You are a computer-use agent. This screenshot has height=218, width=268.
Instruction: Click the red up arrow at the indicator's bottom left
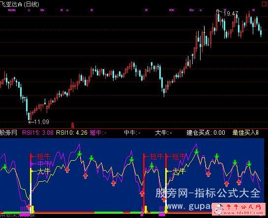click(x=29, y=207)
